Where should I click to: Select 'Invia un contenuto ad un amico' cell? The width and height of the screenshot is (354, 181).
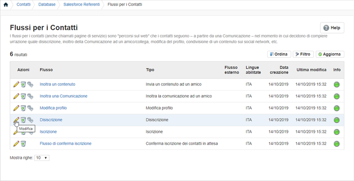(x=174, y=84)
